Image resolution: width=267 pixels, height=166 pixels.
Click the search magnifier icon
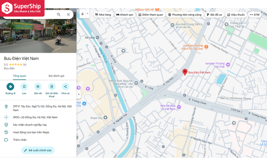click(x=59, y=15)
